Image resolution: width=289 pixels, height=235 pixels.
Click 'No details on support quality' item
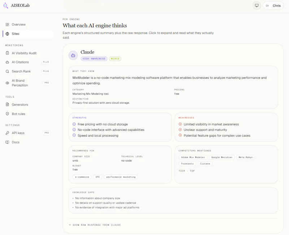(105, 203)
